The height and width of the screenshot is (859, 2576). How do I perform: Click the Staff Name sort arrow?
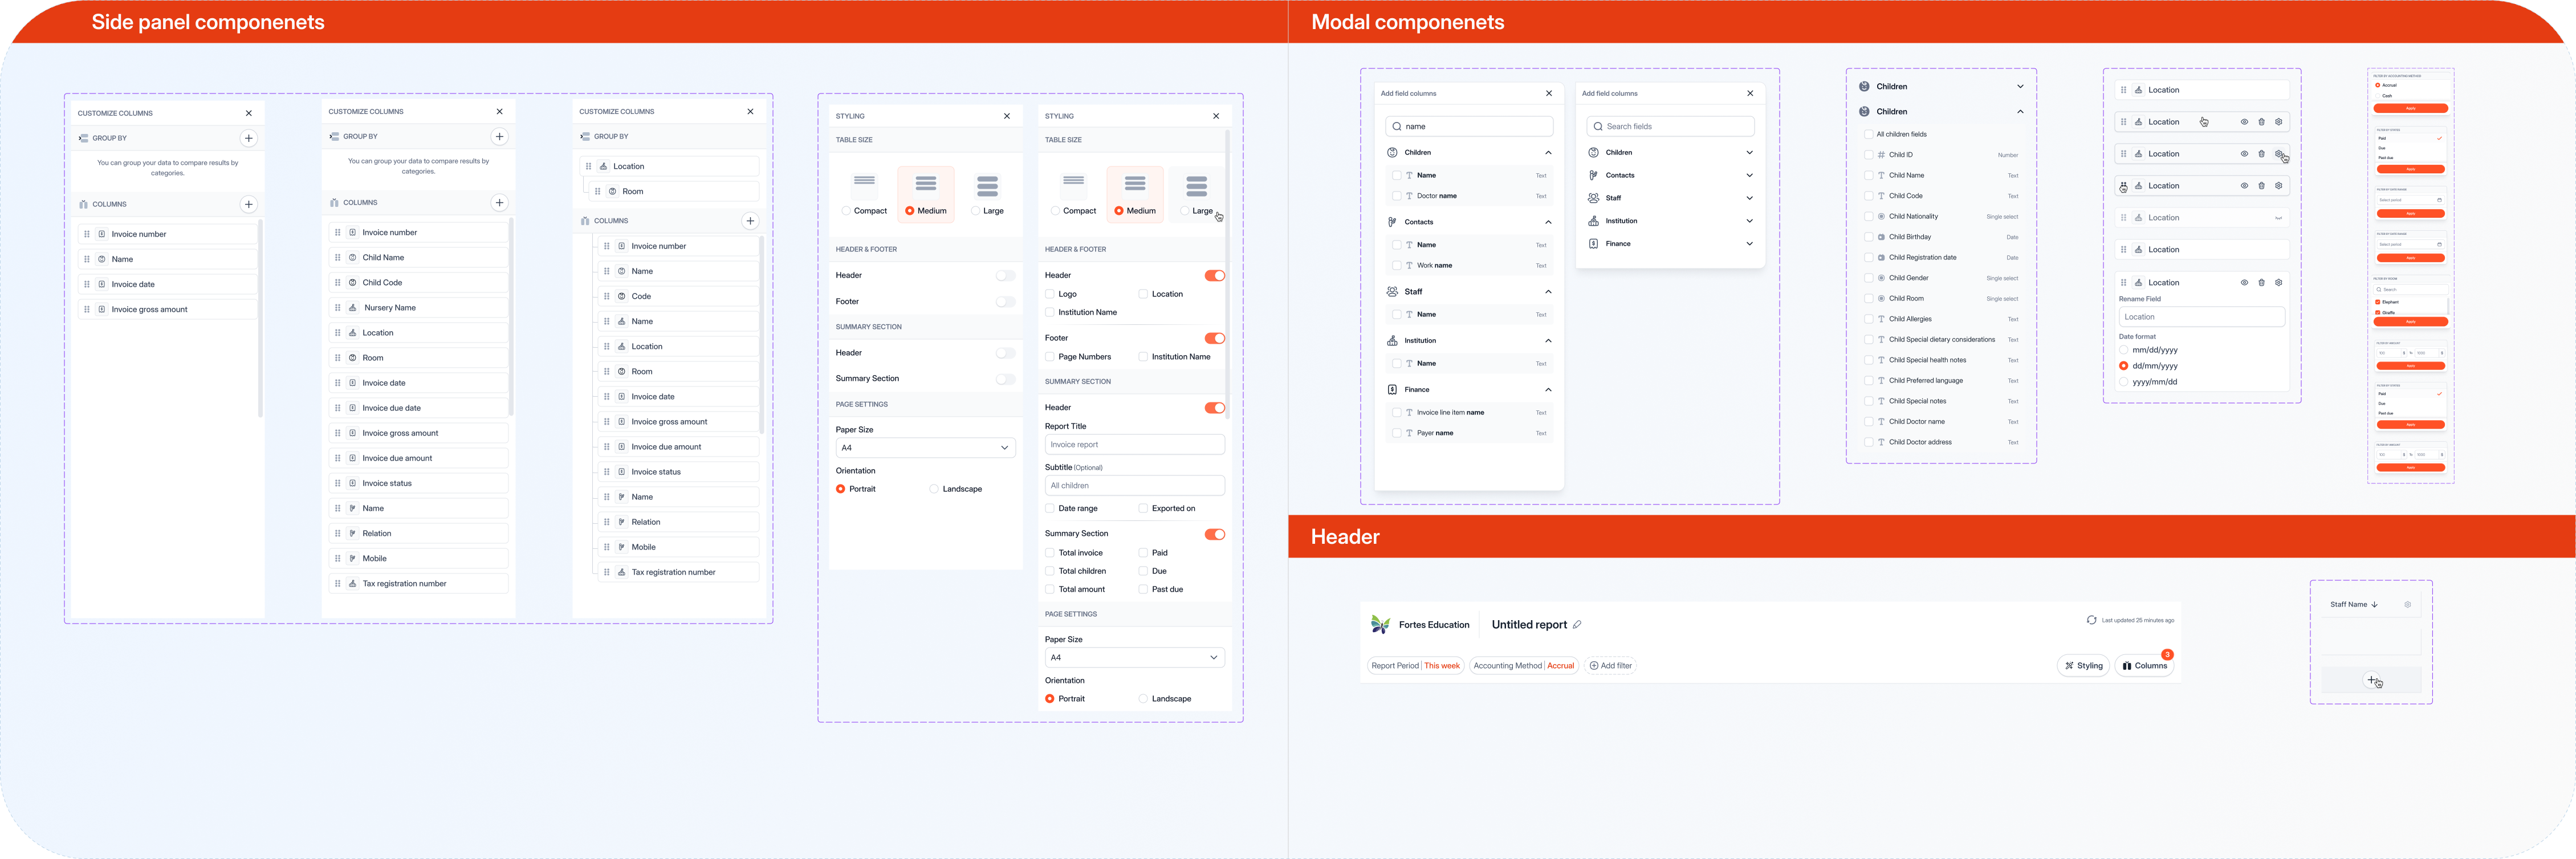[x=2374, y=605]
